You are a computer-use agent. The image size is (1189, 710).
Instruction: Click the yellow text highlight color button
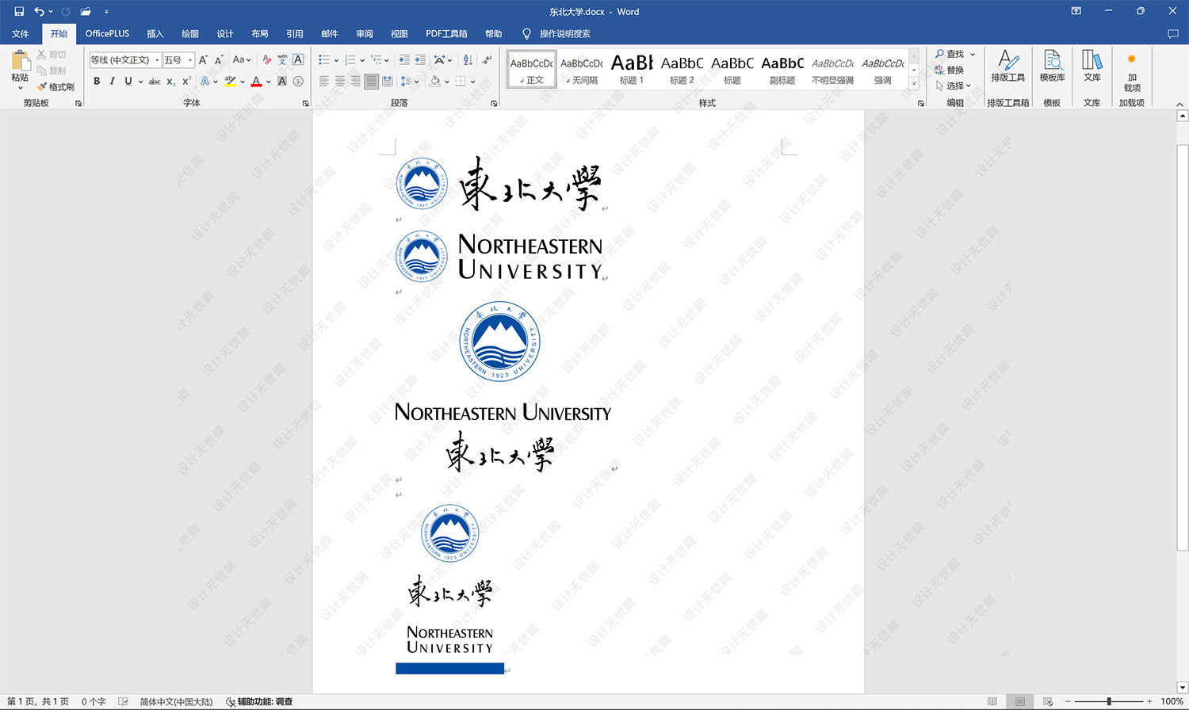[x=230, y=81]
